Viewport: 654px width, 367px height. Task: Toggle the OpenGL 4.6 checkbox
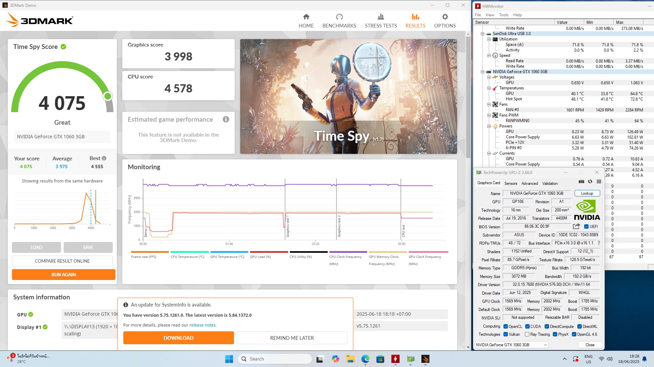574,334
